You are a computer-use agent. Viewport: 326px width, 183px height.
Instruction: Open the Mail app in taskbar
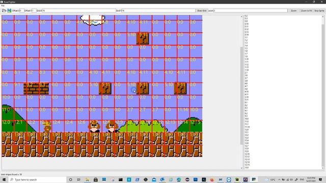154,179
